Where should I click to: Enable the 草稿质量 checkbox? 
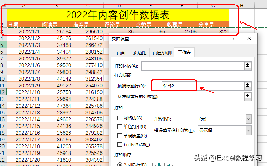click(120, 135)
